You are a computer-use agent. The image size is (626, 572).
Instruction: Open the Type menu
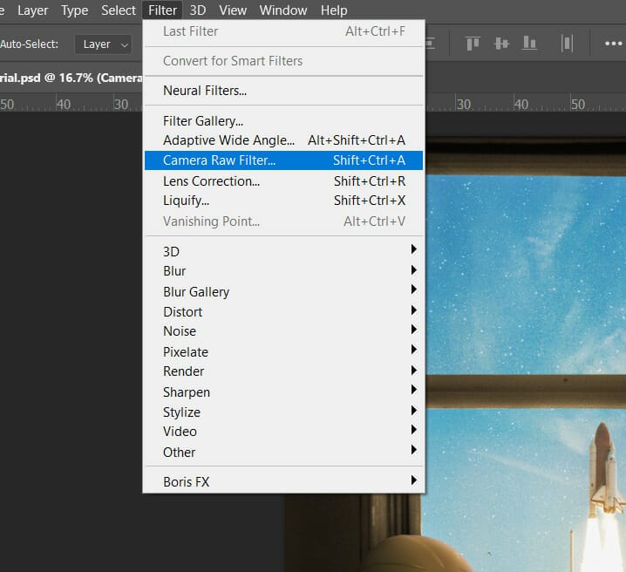(74, 10)
